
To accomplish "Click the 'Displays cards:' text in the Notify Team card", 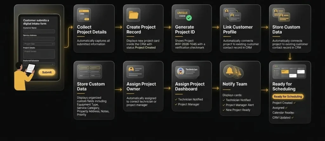I will point(232,95).
